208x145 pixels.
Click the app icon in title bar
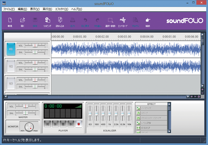[4, 3]
